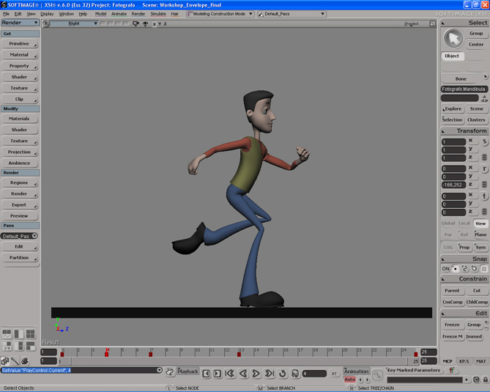Click the camera icon in viewport header
Image resolution: width=490 pixels, height=392 pixels.
click(x=136, y=23)
